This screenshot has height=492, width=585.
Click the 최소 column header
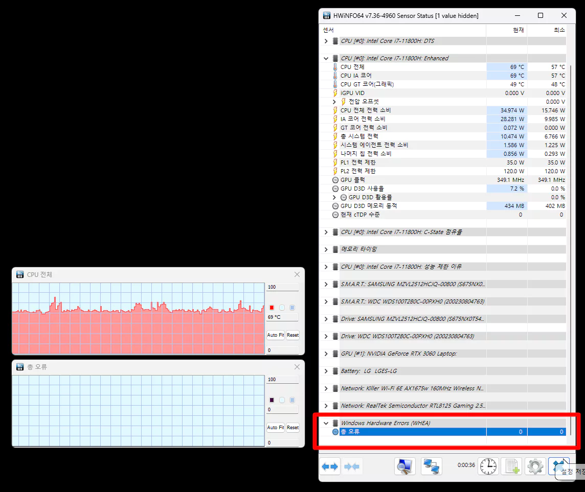pyautogui.click(x=547, y=30)
